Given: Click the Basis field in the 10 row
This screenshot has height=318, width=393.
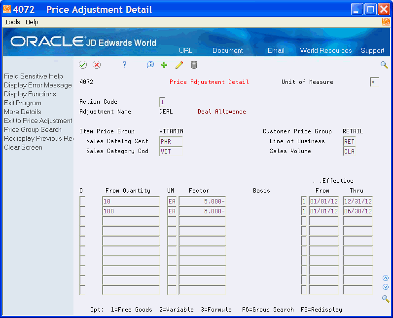Looking at the screenshot, I should tap(304, 201).
